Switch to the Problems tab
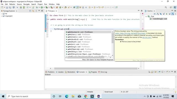This screenshot has height=99, width=177. pyautogui.click(x=50, y=72)
